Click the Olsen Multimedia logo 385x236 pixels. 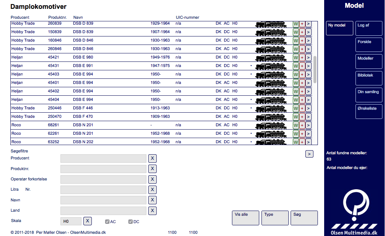tap(354, 212)
